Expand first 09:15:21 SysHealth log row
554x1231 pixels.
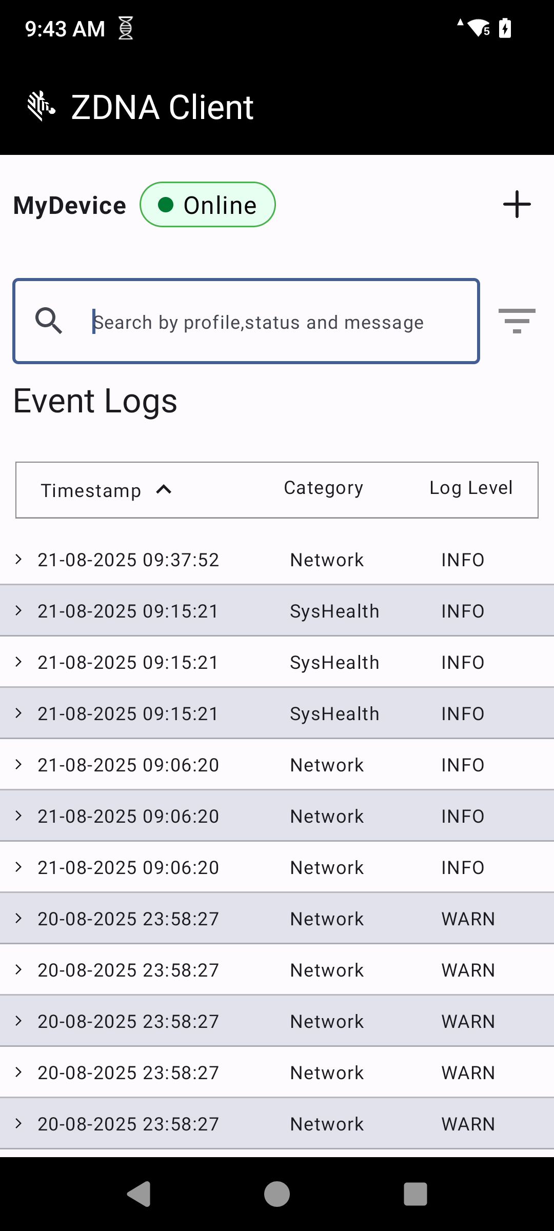[x=19, y=610]
